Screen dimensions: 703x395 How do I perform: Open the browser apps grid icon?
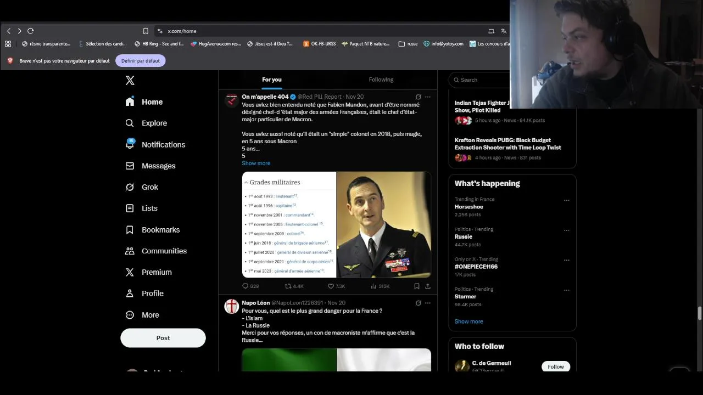(8, 44)
